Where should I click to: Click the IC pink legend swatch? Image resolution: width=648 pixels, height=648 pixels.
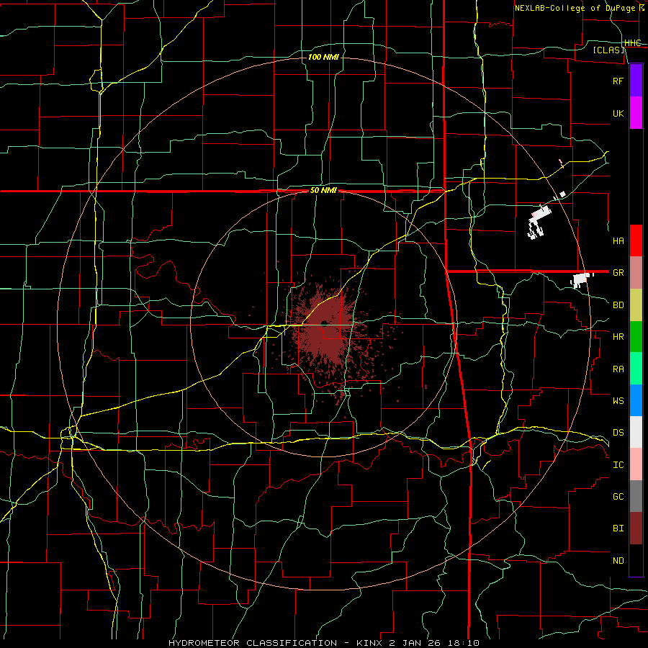click(636, 464)
